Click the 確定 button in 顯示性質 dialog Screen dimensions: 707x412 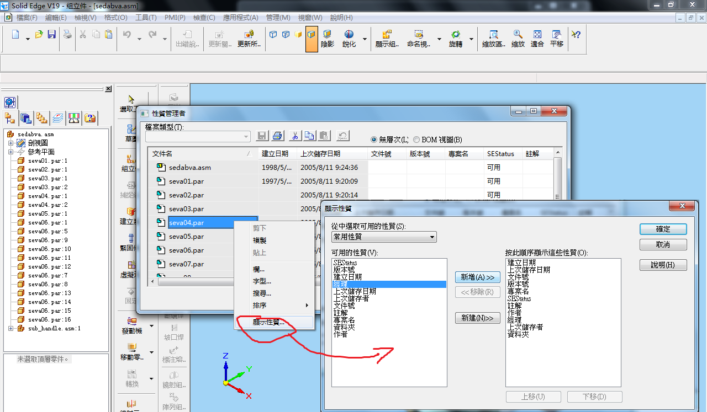[x=663, y=229]
